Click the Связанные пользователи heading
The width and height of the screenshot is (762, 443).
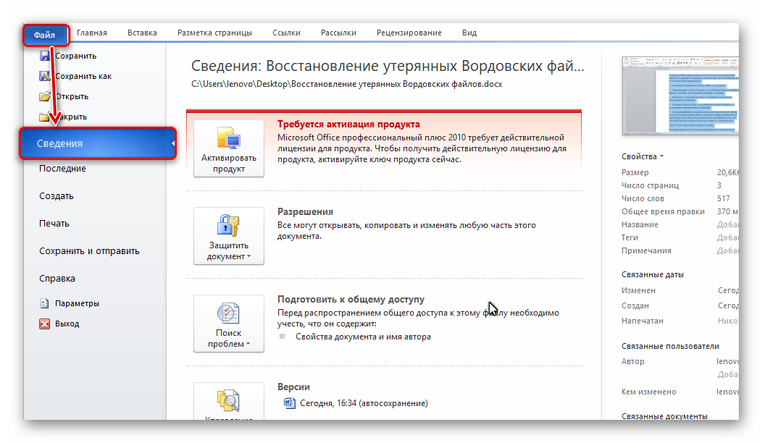[670, 346]
